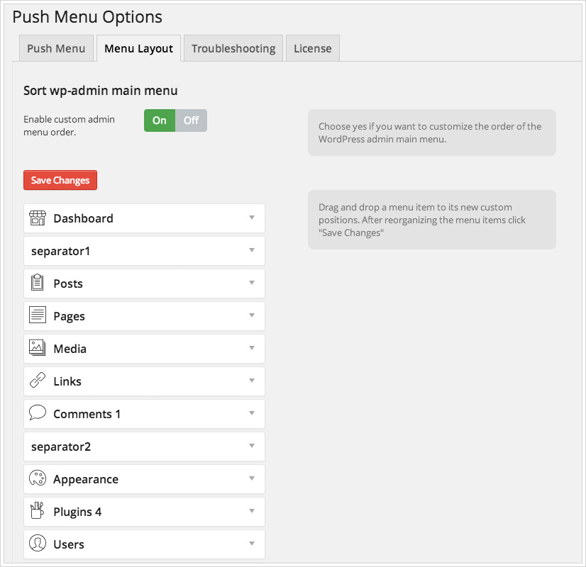586x567 pixels.
Task: Click the Users avatar icon
Action: pyautogui.click(x=38, y=544)
